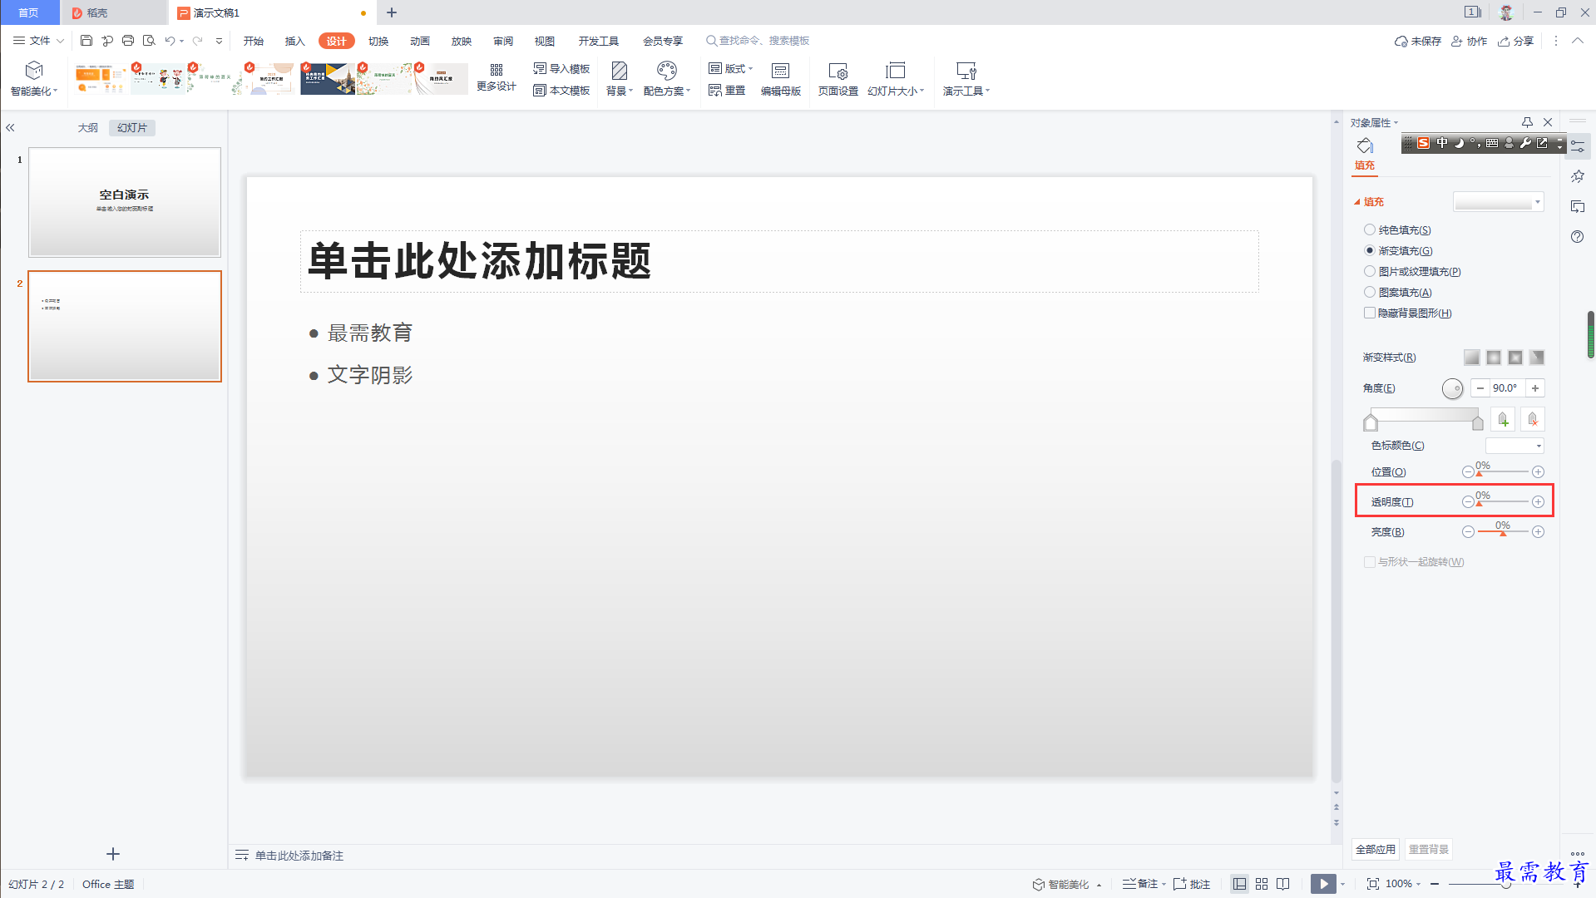
Task: Select 图片或纹理填充 radio option
Action: (1370, 271)
